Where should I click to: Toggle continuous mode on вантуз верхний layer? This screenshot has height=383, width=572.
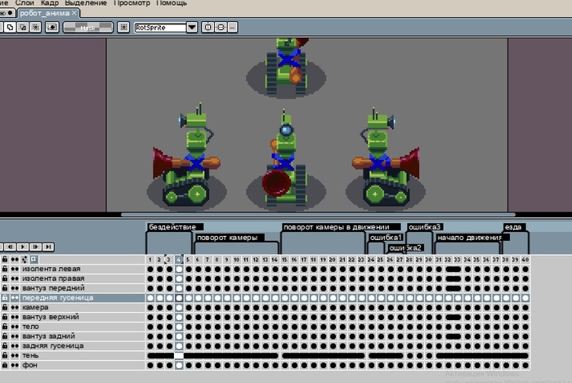[15, 317]
